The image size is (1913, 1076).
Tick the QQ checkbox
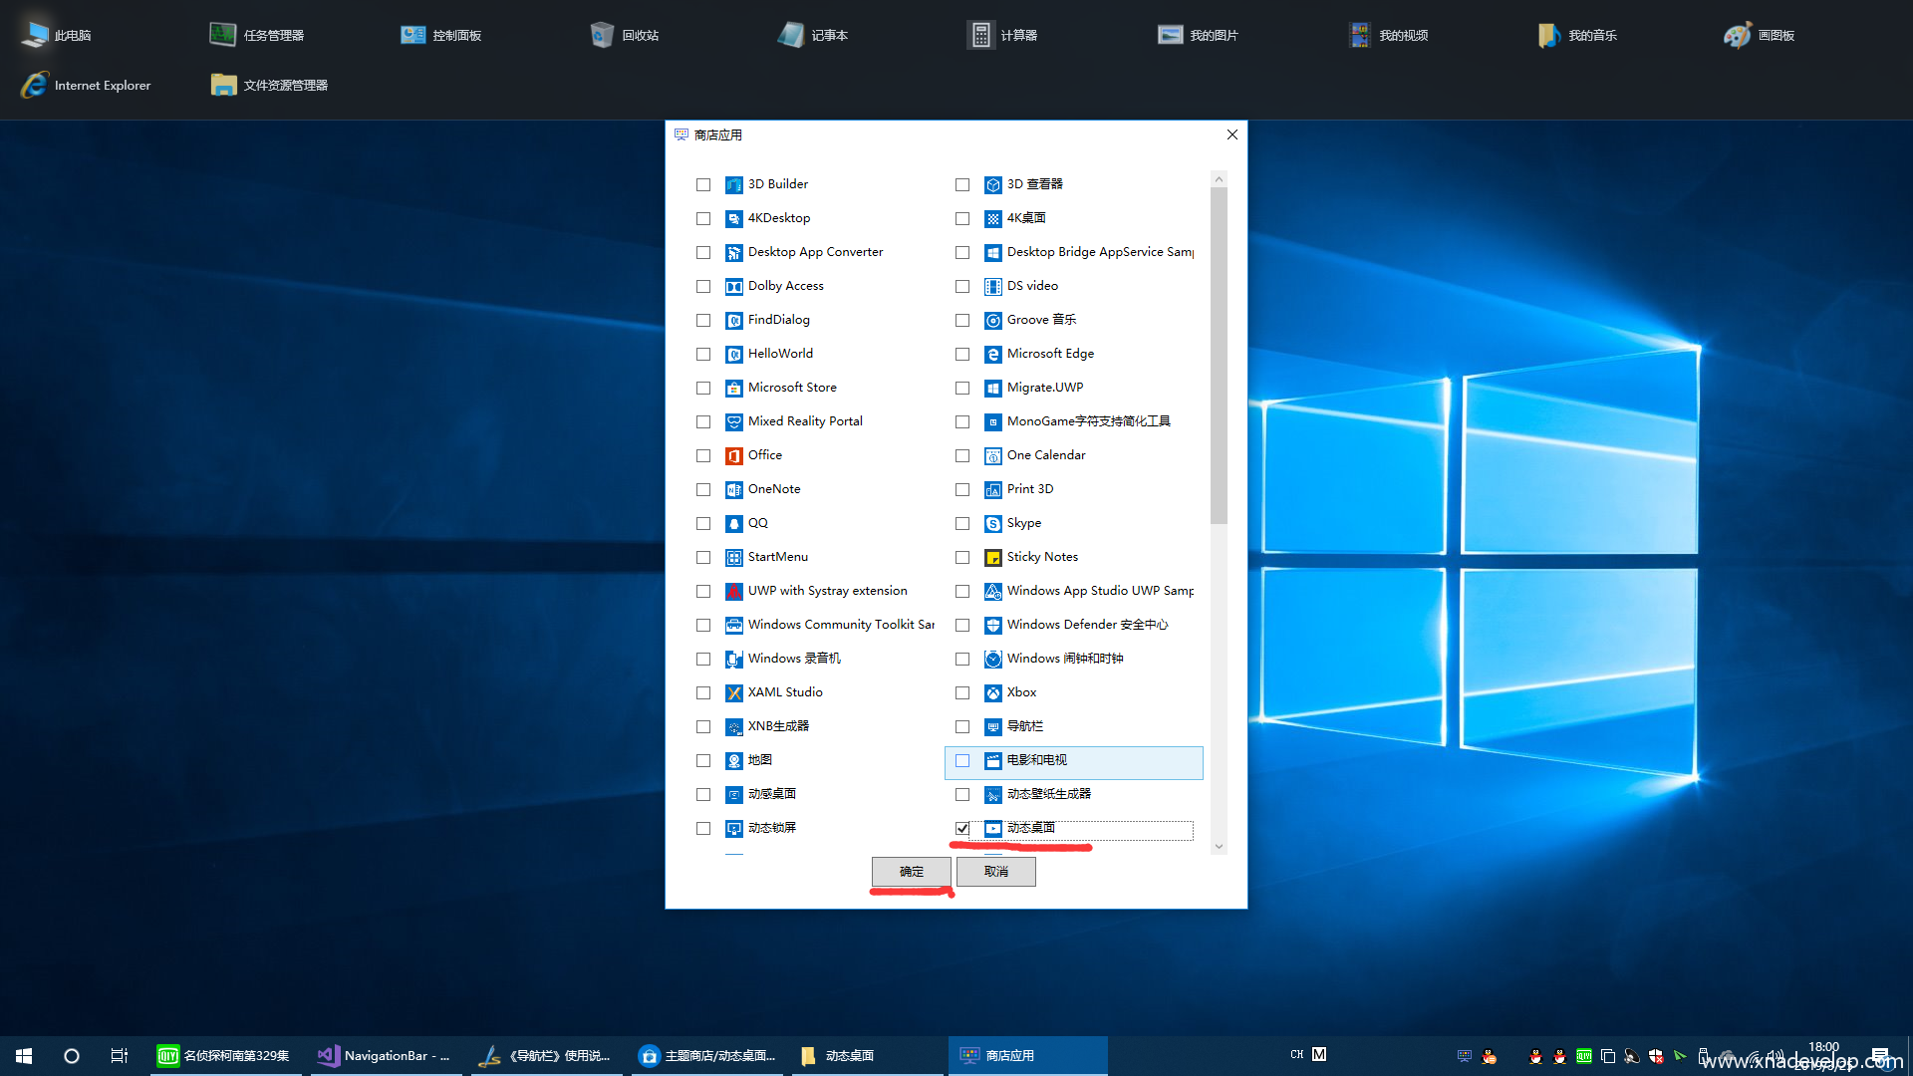(x=703, y=523)
